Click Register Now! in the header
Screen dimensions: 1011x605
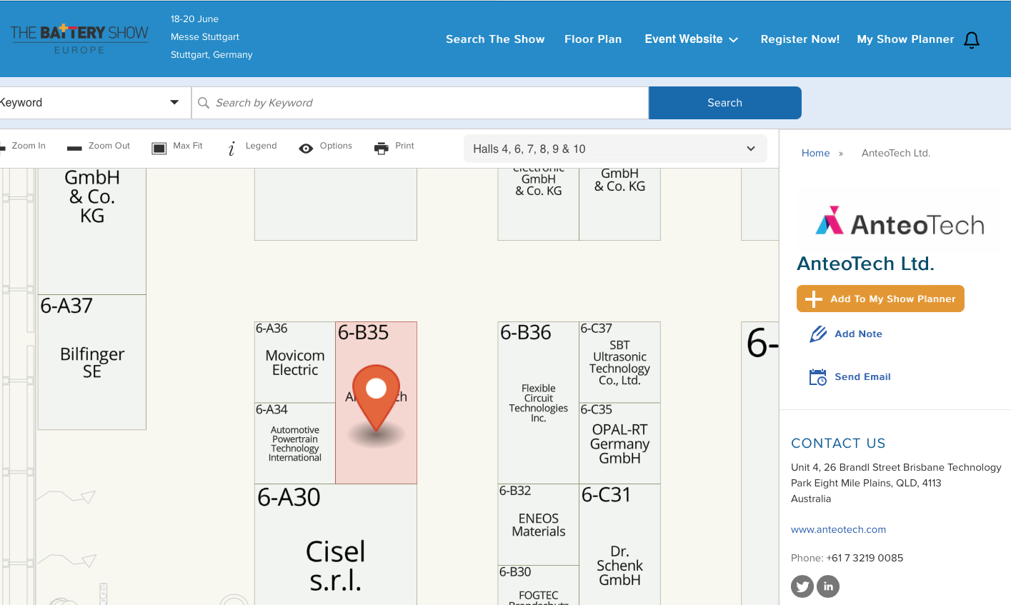coord(800,39)
